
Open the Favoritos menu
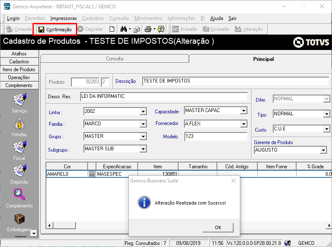(35, 18)
